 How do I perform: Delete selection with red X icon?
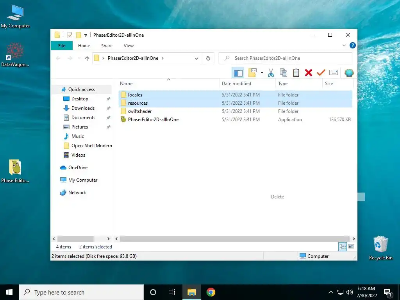click(x=309, y=73)
